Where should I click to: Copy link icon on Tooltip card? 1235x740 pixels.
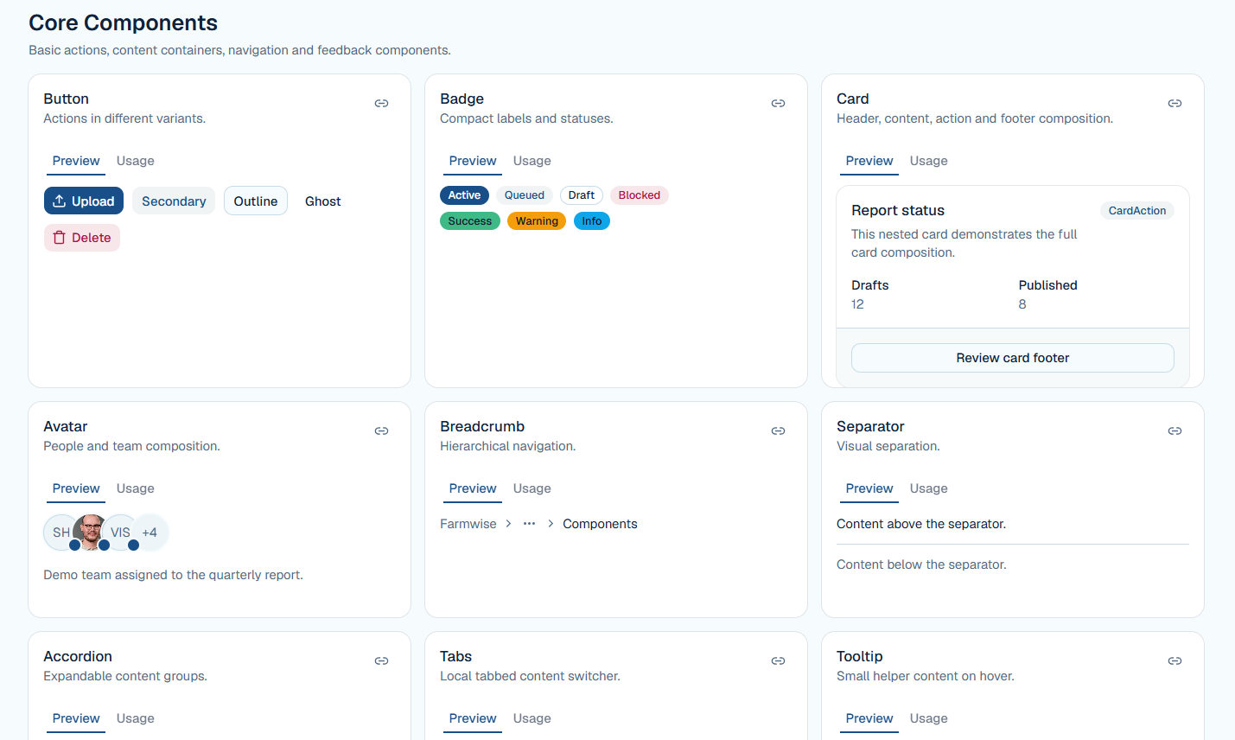1175,660
